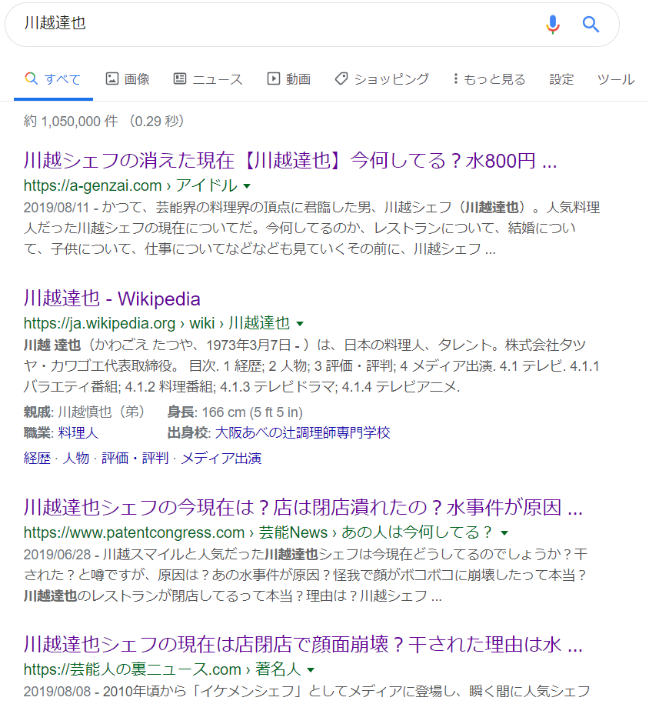The height and width of the screenshot is (704, 649).
Task: Click the patentcongress.com URL breadcrumb
Action: point(258,532)
